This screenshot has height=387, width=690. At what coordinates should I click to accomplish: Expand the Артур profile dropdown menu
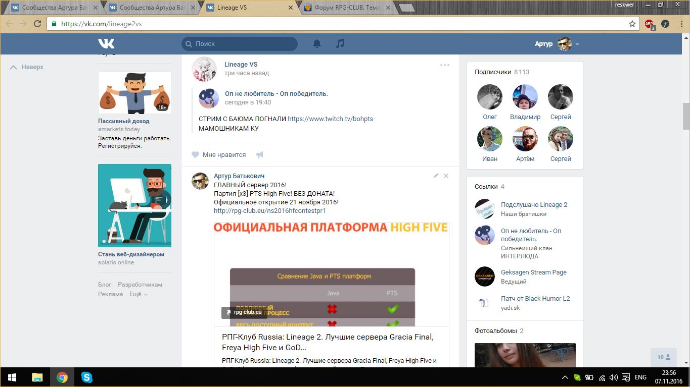pyautogui.click(x=577, y=44)
